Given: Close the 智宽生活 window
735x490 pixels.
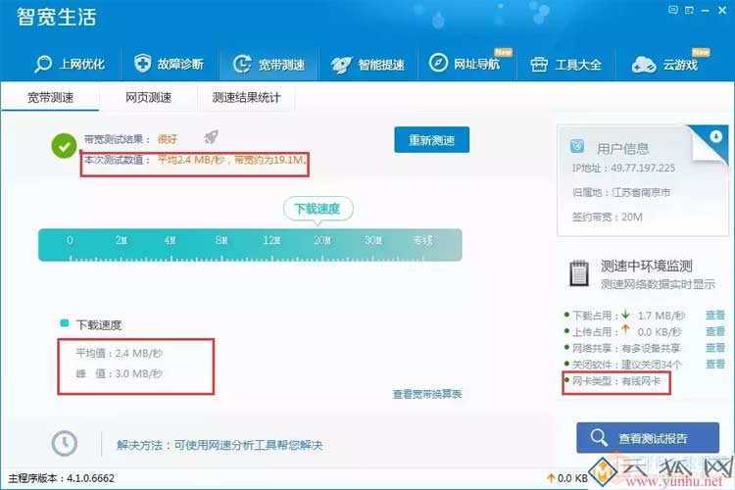Looking at the screenshot, I should [x=722, y=11].
